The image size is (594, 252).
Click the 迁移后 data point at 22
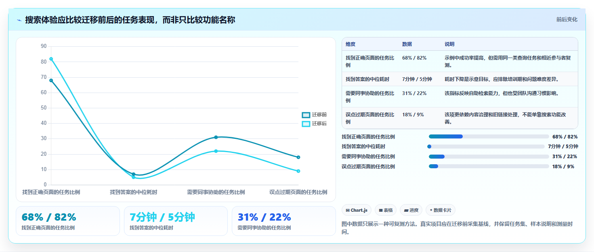tap(216, 151)
